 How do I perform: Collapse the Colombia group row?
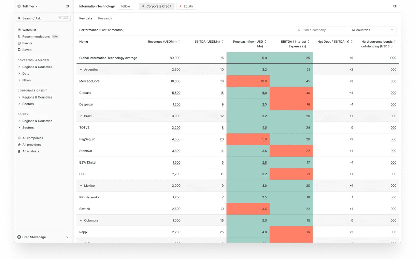tap(81, 220)
